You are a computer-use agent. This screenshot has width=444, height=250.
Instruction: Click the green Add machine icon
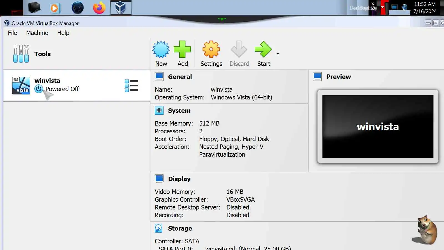(x=182, y=49)
